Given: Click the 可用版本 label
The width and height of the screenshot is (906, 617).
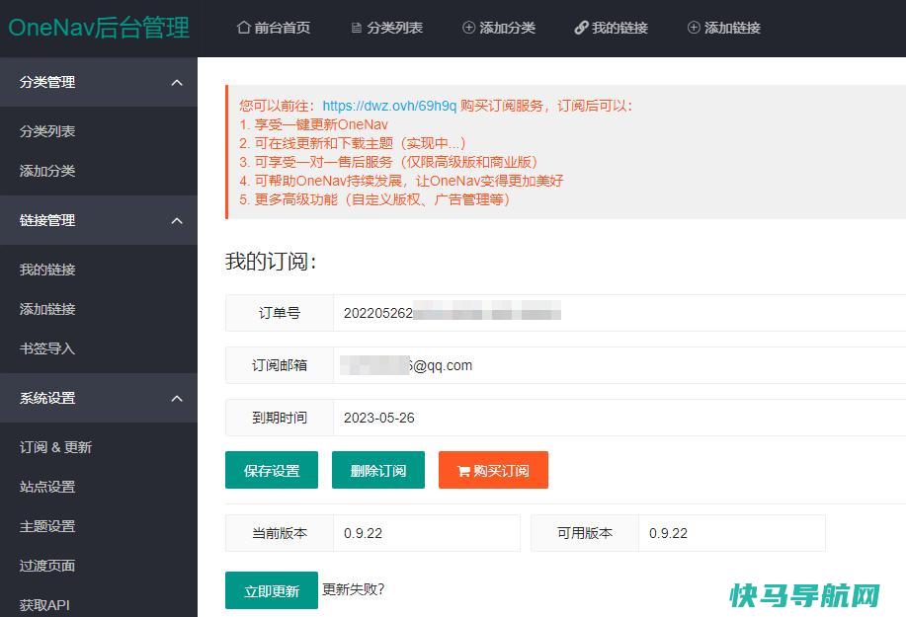Looking at the screenshot, I should coord(585,533).
